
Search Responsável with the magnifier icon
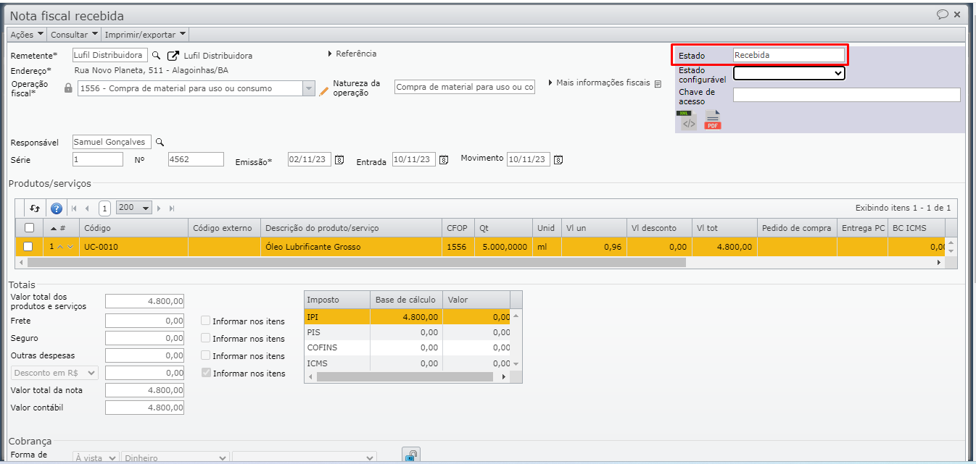[x=160, y=143]
